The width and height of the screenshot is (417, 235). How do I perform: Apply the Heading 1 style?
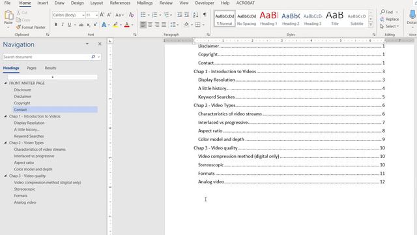[268, 19]
